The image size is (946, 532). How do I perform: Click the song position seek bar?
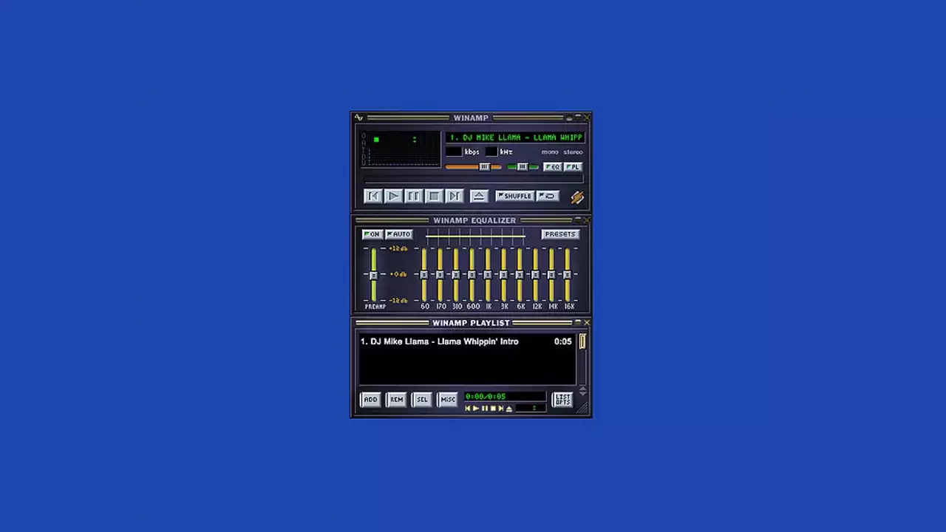[474, 179]
